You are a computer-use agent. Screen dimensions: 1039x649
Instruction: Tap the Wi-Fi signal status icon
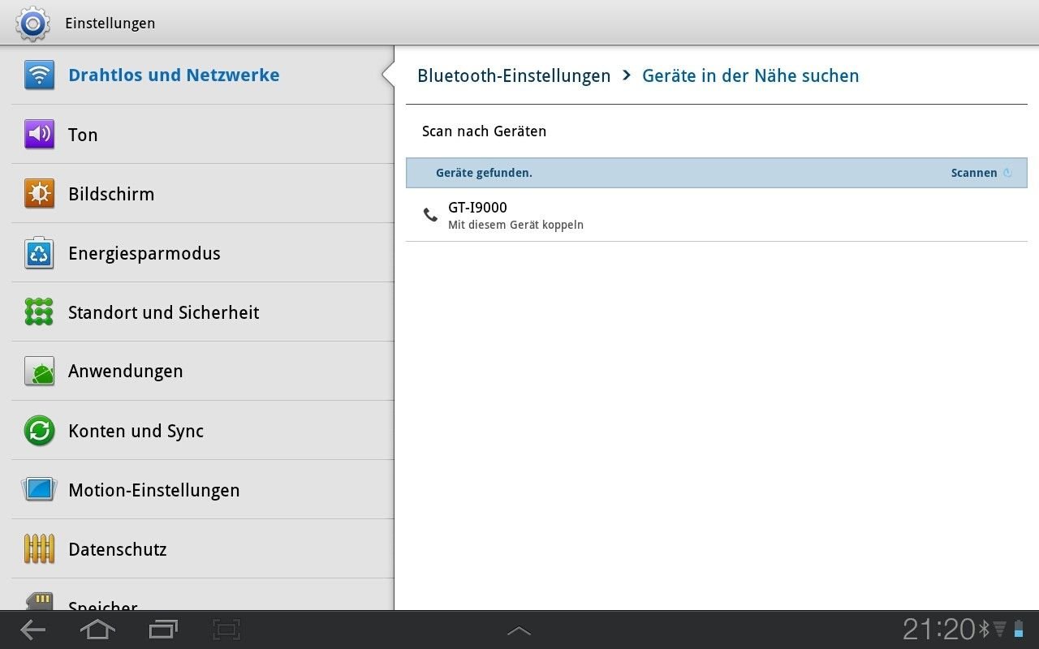coord(999,629)
